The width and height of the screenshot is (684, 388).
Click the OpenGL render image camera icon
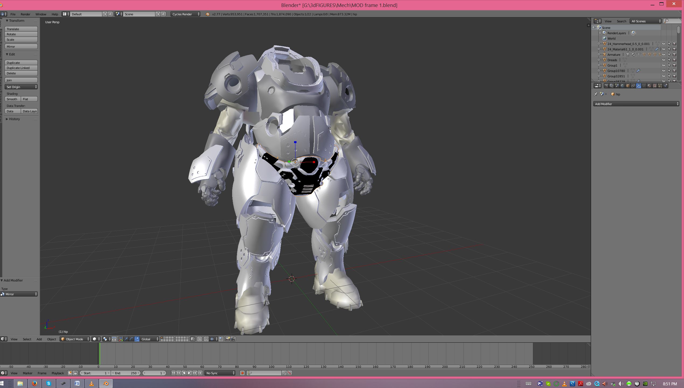[x=228, y=339]
